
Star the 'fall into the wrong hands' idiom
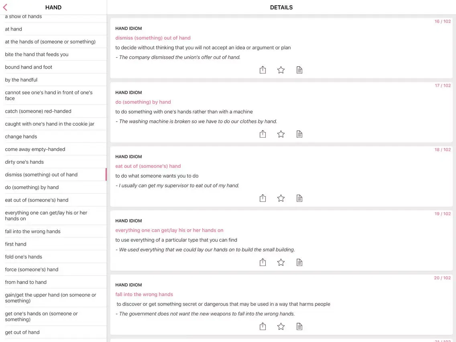click(281, 327)
